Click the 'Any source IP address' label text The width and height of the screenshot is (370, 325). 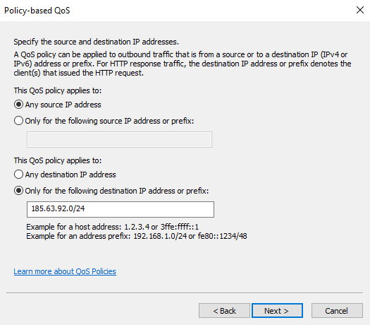[x=63, y=105]
